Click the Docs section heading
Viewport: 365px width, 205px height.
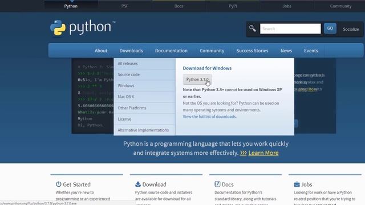[228, 184]
